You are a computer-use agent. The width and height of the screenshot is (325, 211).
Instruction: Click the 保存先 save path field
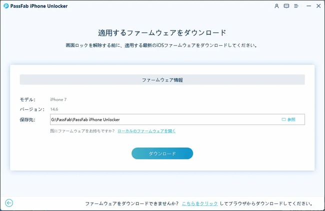click(x=177, y=119)
